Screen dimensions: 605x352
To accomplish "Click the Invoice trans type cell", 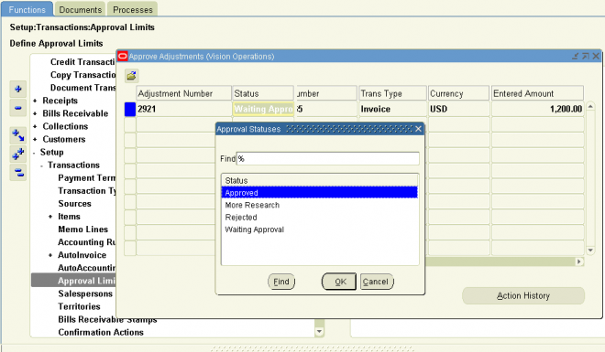I will point(392,109).
